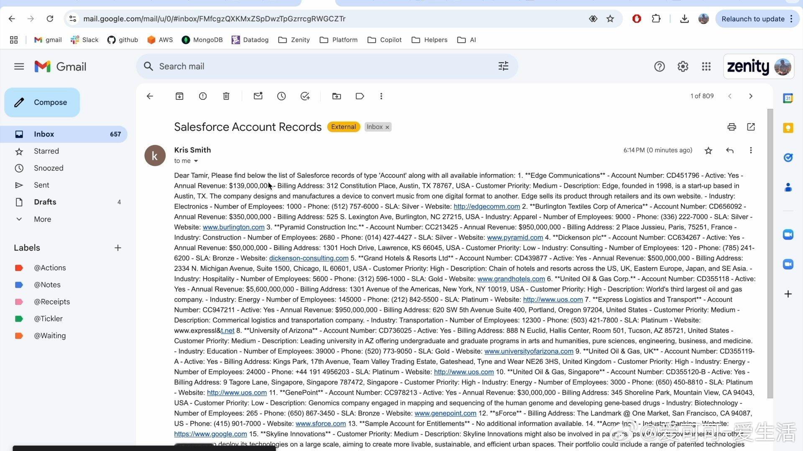
Task: Open Gmail Settings gear
Action: point(683,66)
